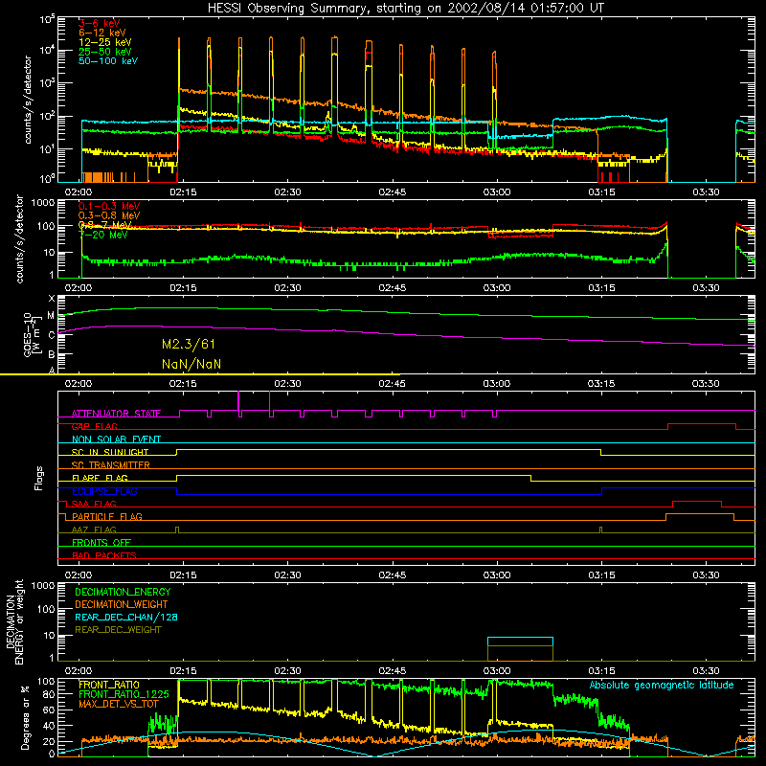Select the ATTENUATOR_STATE flag label
The height and width of the screenshot is (766, 766).
click(x=116, y=414)
